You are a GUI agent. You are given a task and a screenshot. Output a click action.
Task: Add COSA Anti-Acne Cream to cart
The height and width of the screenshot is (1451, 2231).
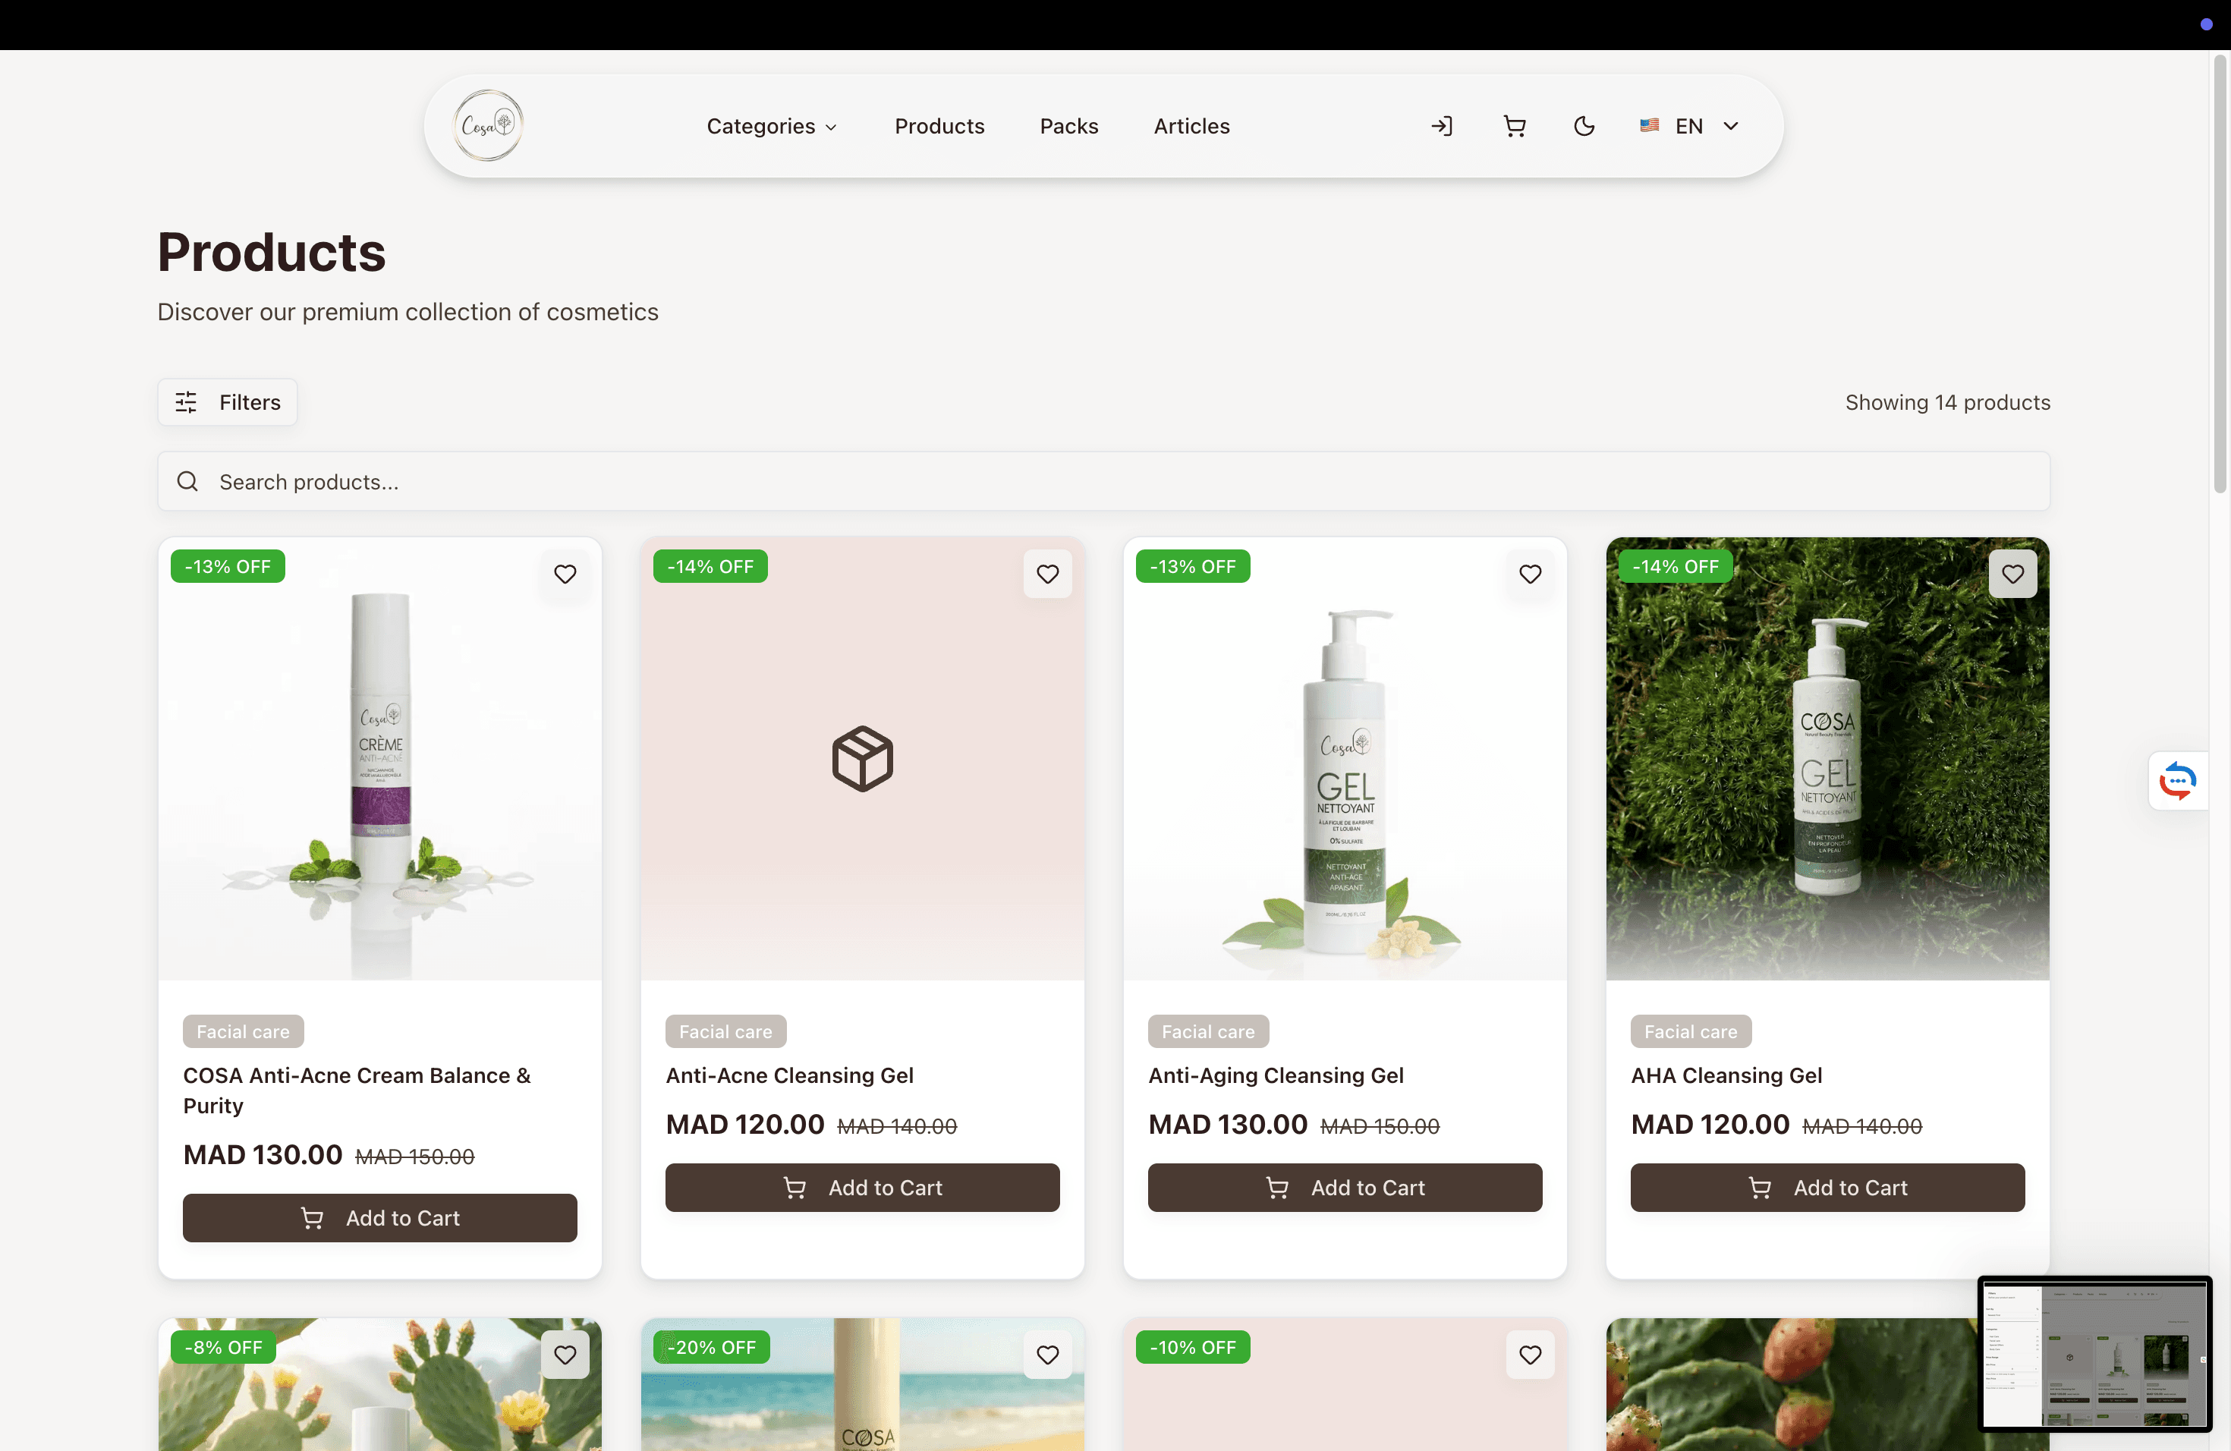pyautogui.click(x=379, y=1217)
